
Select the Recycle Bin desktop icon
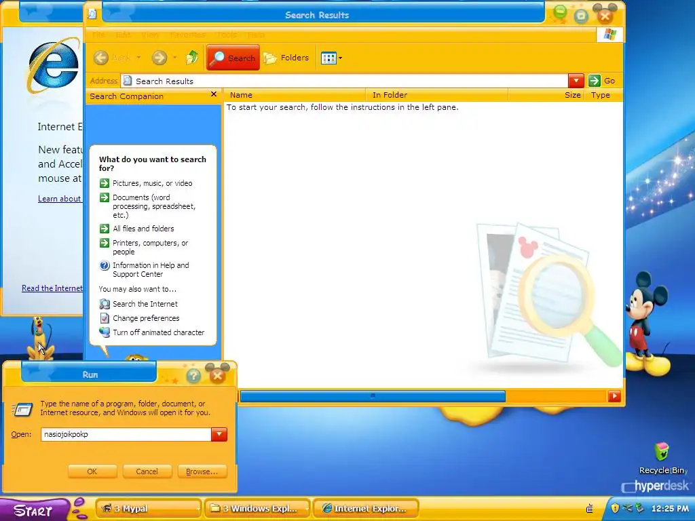coord(662,458)
